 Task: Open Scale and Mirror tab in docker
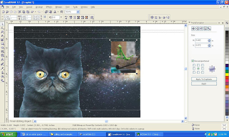[201, 29]
